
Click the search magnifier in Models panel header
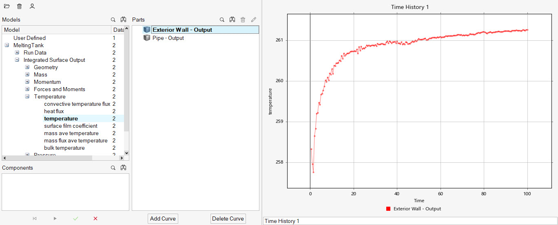(x=113, y=20)
